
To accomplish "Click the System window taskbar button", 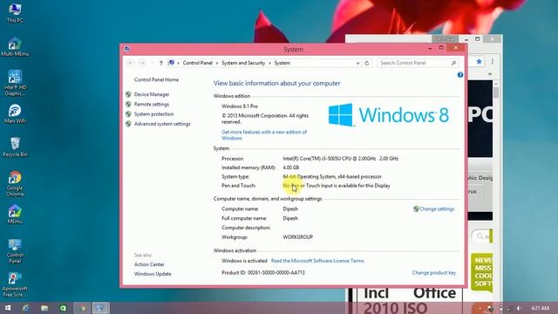I will [x=101, y=308].
